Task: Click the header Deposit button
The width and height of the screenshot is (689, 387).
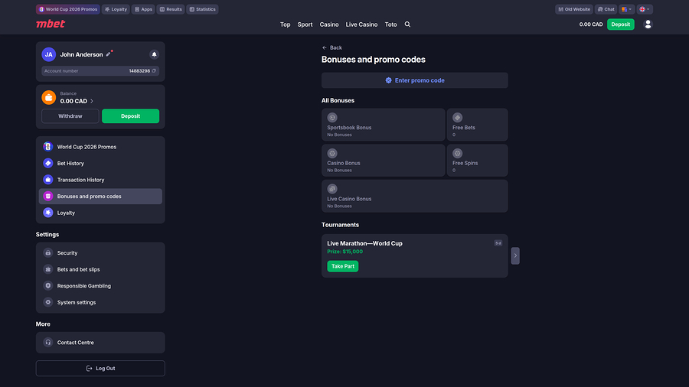Action: (x=620, y=24)
